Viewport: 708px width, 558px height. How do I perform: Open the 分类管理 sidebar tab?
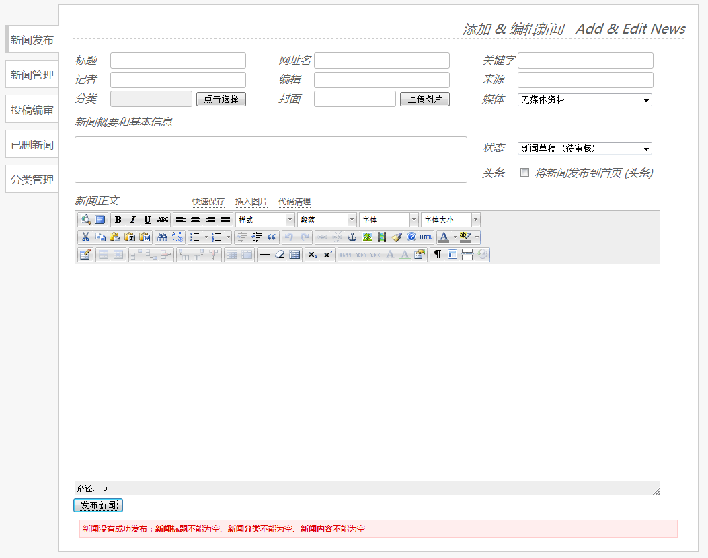[x=32, y=180]
